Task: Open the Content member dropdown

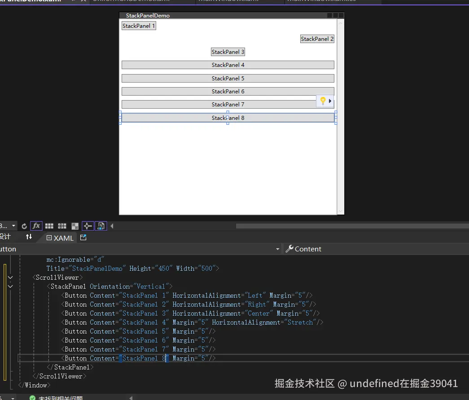Action: click(376, 249)
